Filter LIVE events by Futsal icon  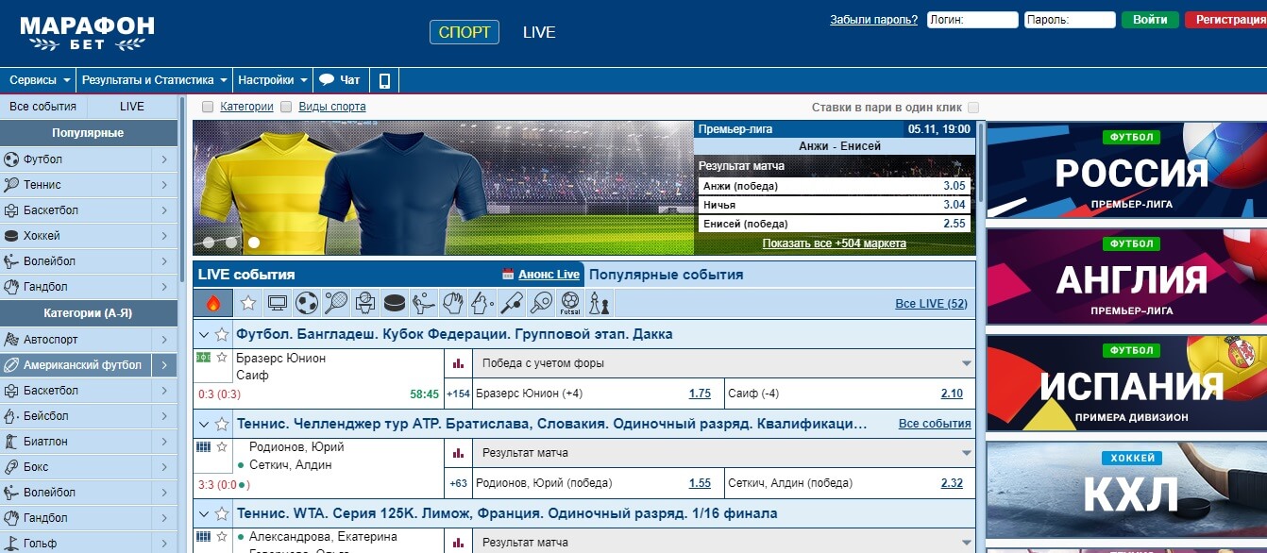click(570, 303)
